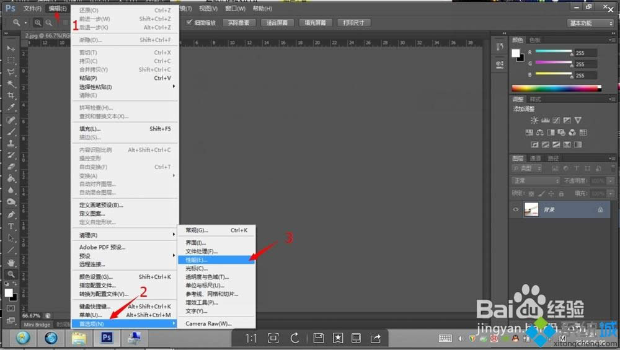Select the Move tool
Screen dimensions: 620x350
click(11, 48)
